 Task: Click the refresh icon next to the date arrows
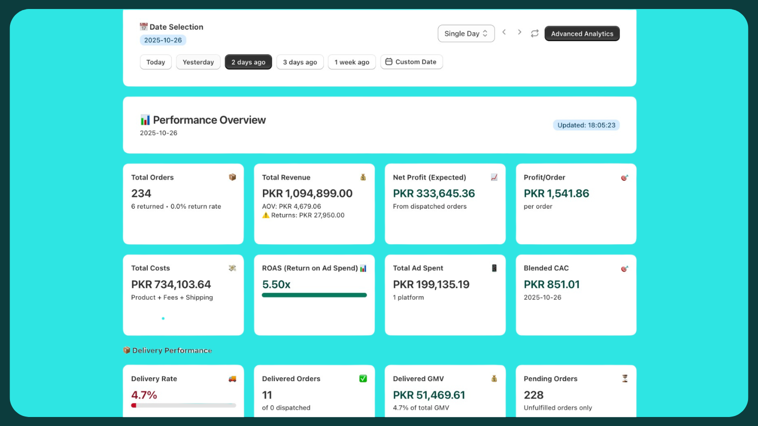click(x=535, y=33)
